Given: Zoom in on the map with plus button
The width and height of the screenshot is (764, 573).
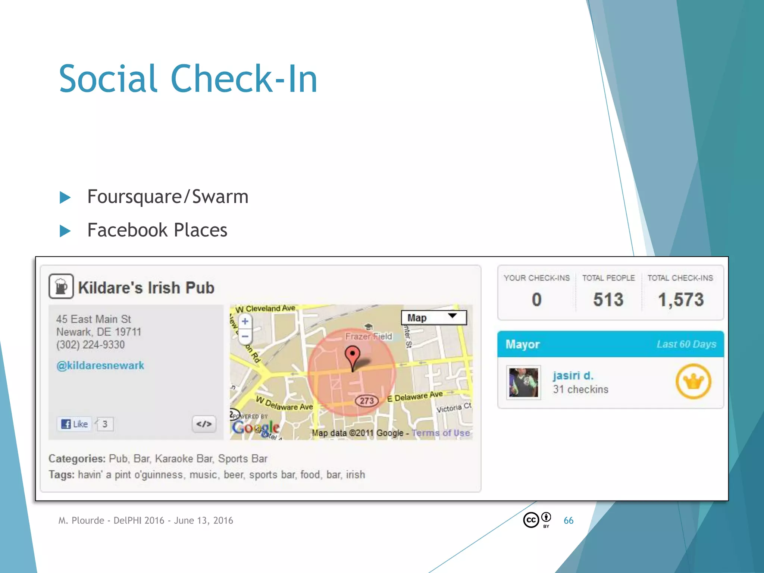Looking at the screenshot, I should coord(245,322).
